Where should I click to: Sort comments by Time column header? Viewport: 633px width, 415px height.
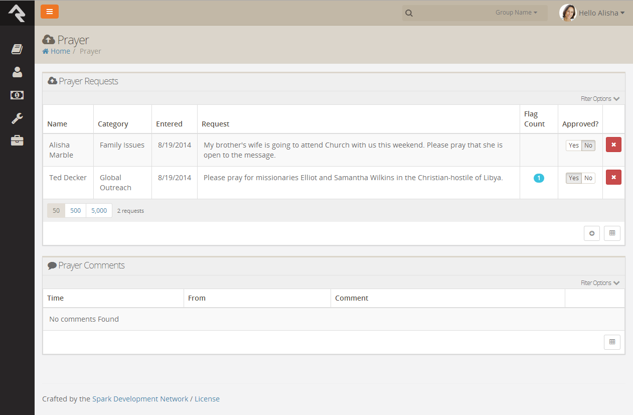55,298
